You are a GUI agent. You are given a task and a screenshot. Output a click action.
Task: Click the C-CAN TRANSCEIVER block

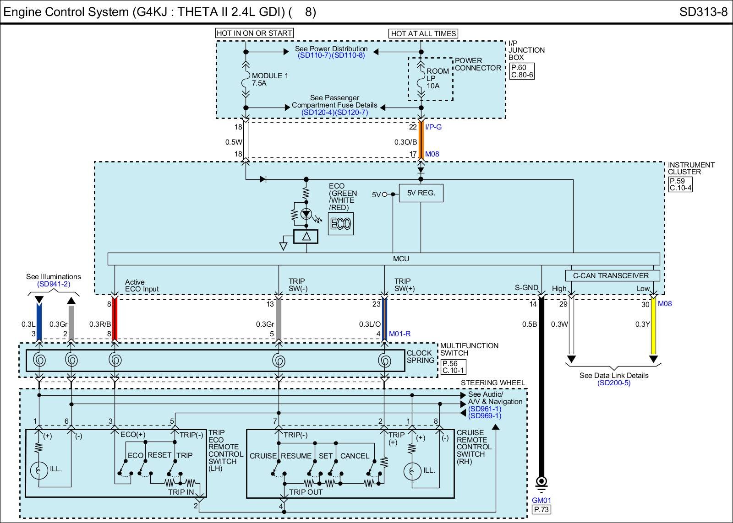click(613, 275)
